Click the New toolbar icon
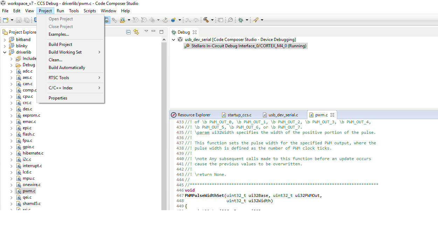Screen dimensions: 438x227 (x=6, y=20)
